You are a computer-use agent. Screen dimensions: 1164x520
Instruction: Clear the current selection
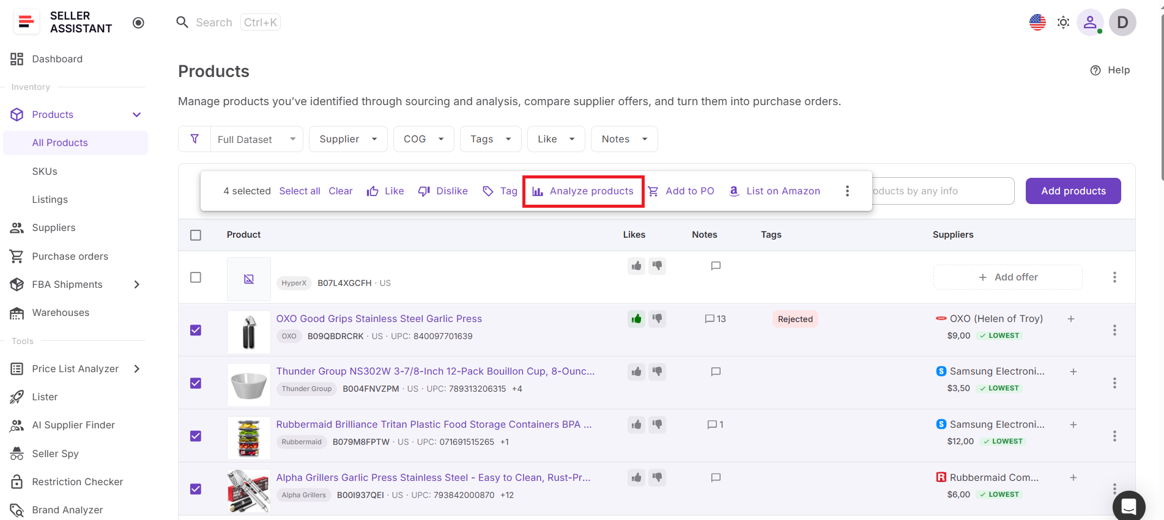341,191
